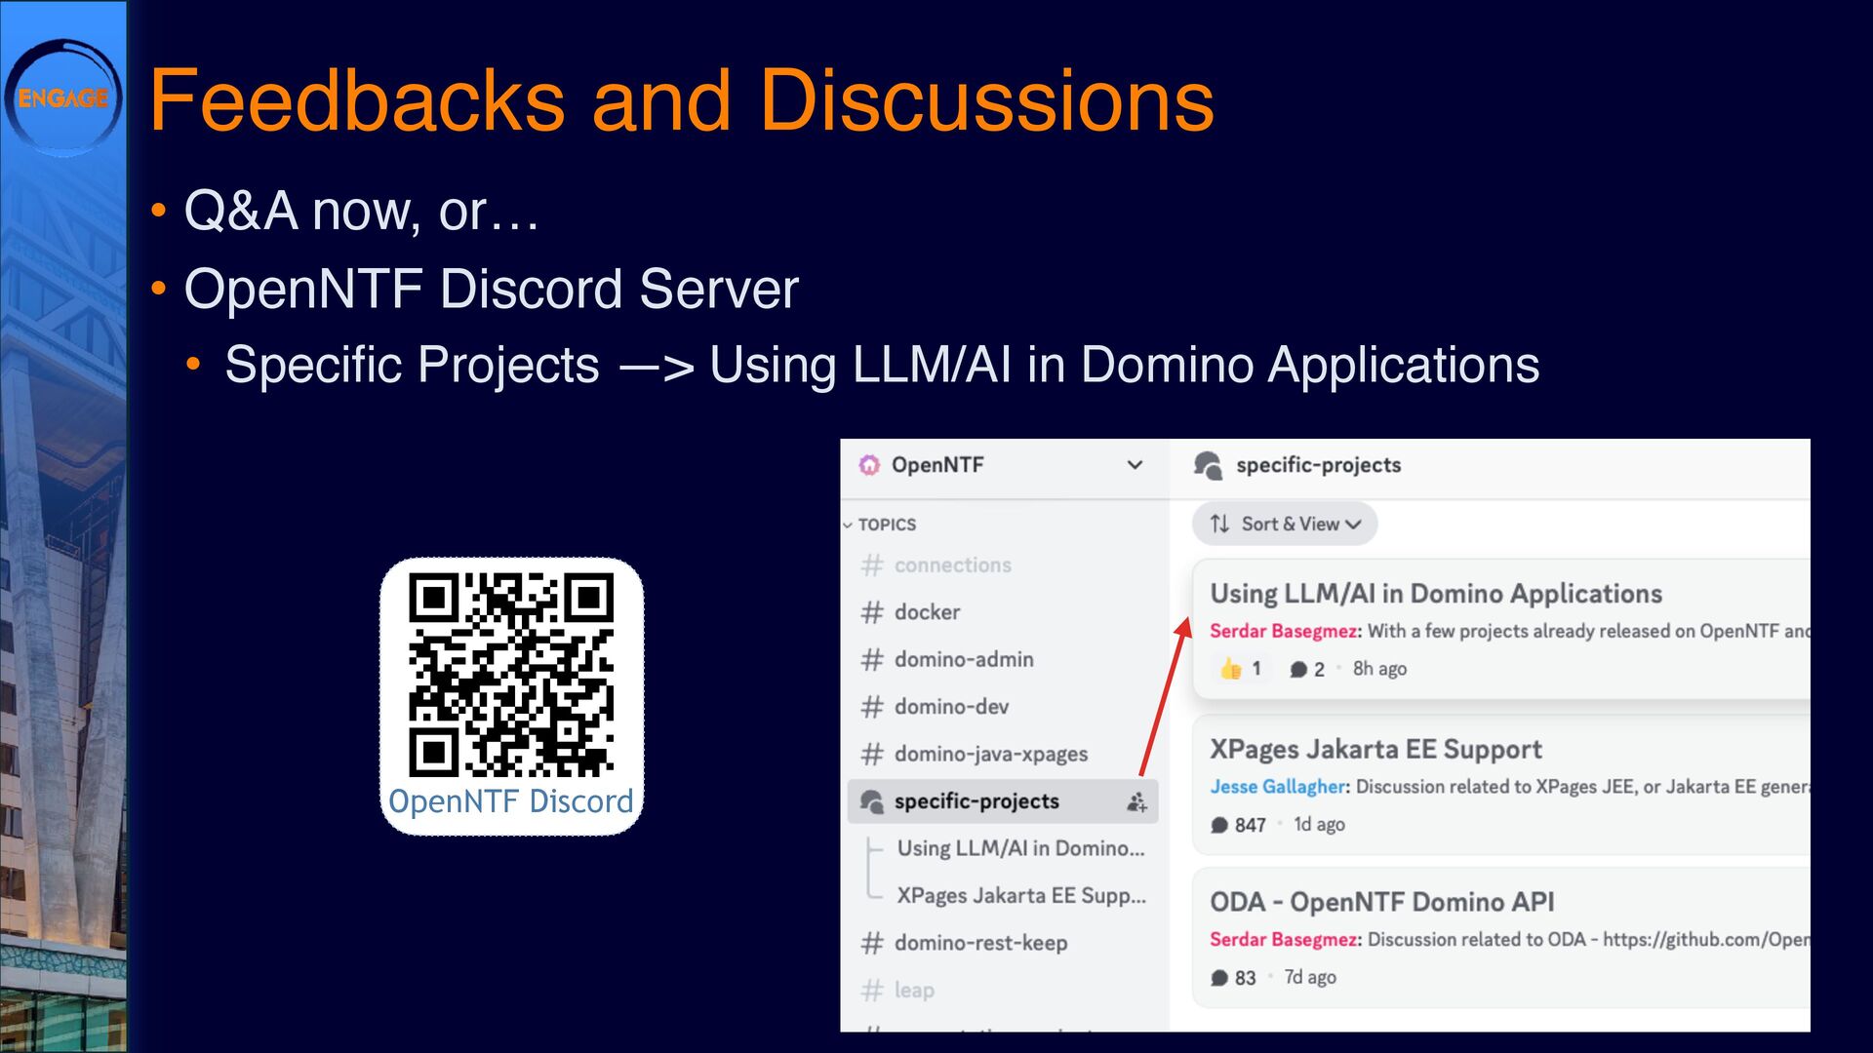The image size is (1873, 1053).
Task: Click the OpenNTF server name text
Action: tap(937, 465)
